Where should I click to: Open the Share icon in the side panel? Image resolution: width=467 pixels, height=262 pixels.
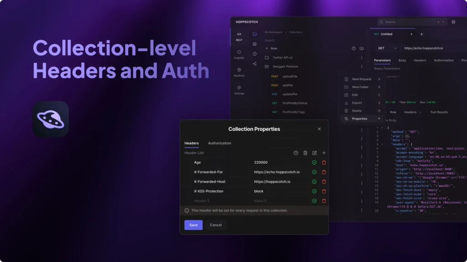tap(254, 64)
